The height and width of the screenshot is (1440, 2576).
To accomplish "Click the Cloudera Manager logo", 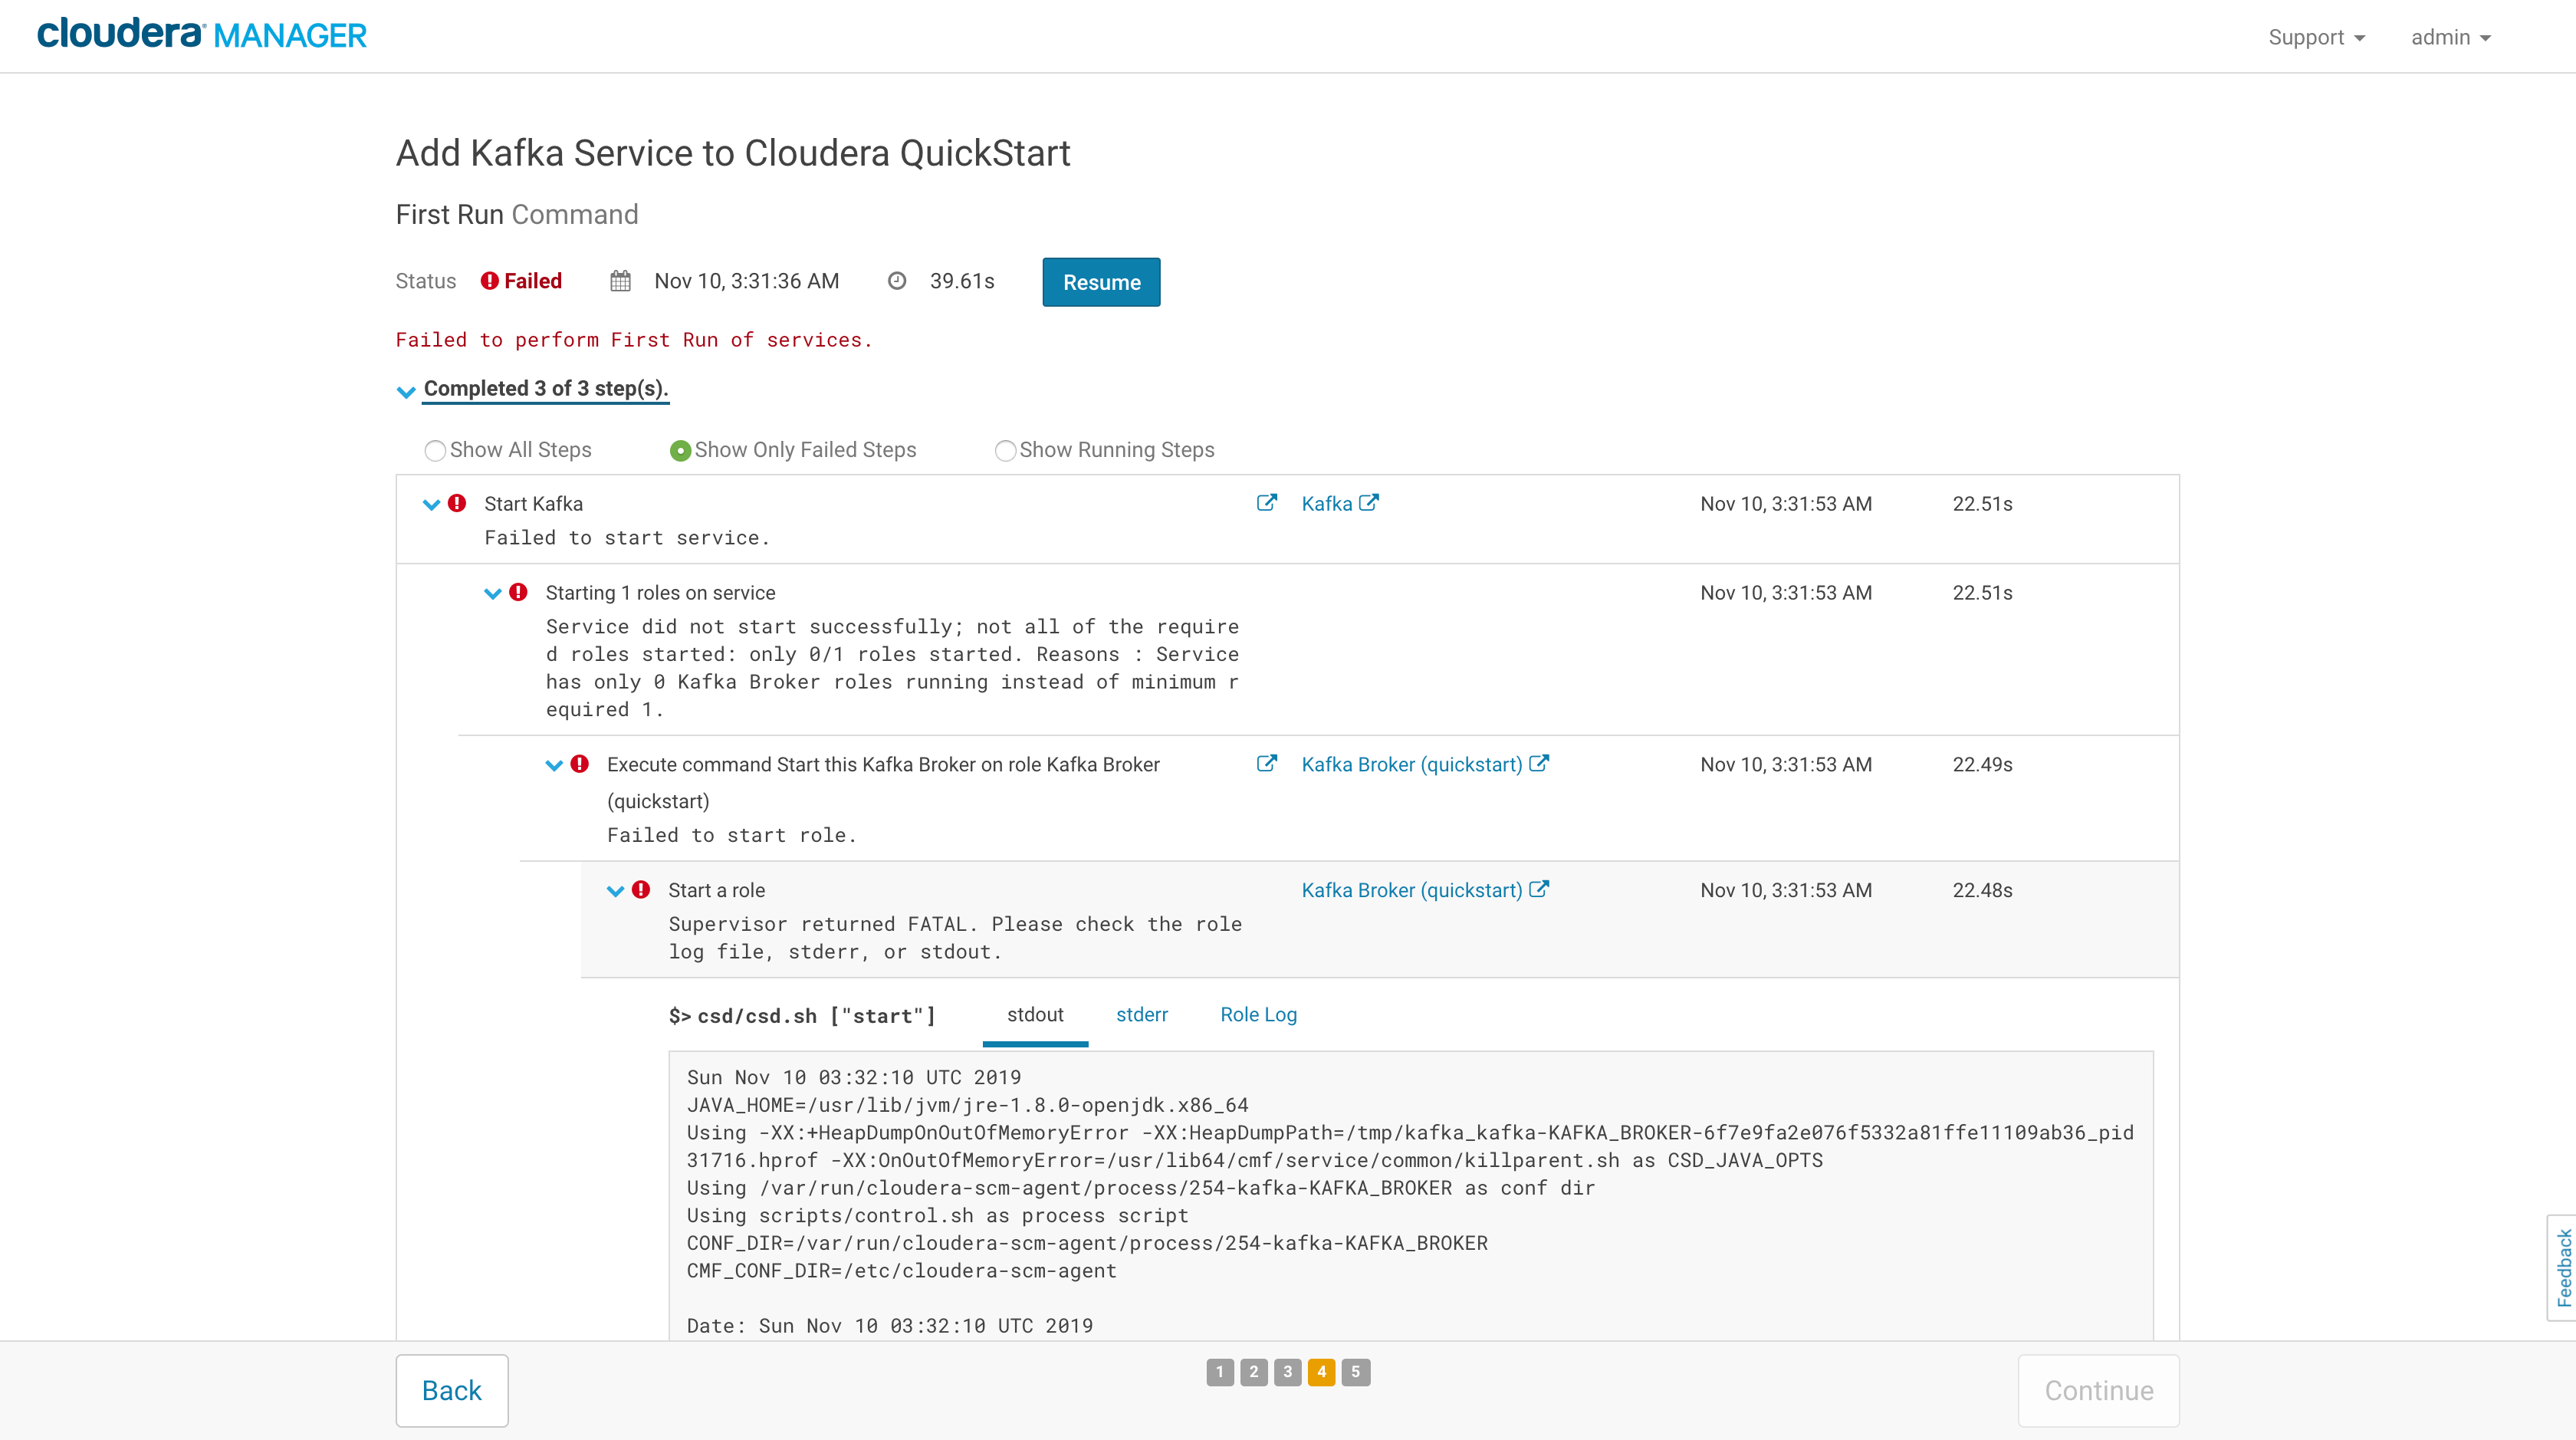I will click(202, 35).
